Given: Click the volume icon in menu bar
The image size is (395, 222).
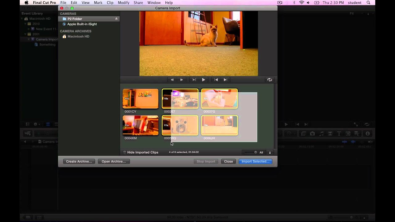Looking at the screenshot, I should (308, 2).
